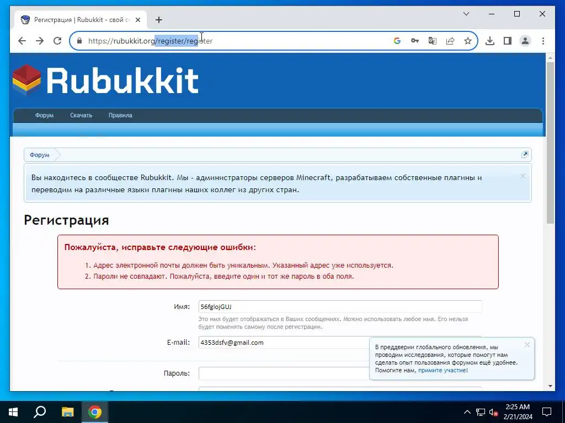Dismiss the Rubukkit community notice
Image resolution: width=565 pixels, height=423 pixels.
coord(523,176)
